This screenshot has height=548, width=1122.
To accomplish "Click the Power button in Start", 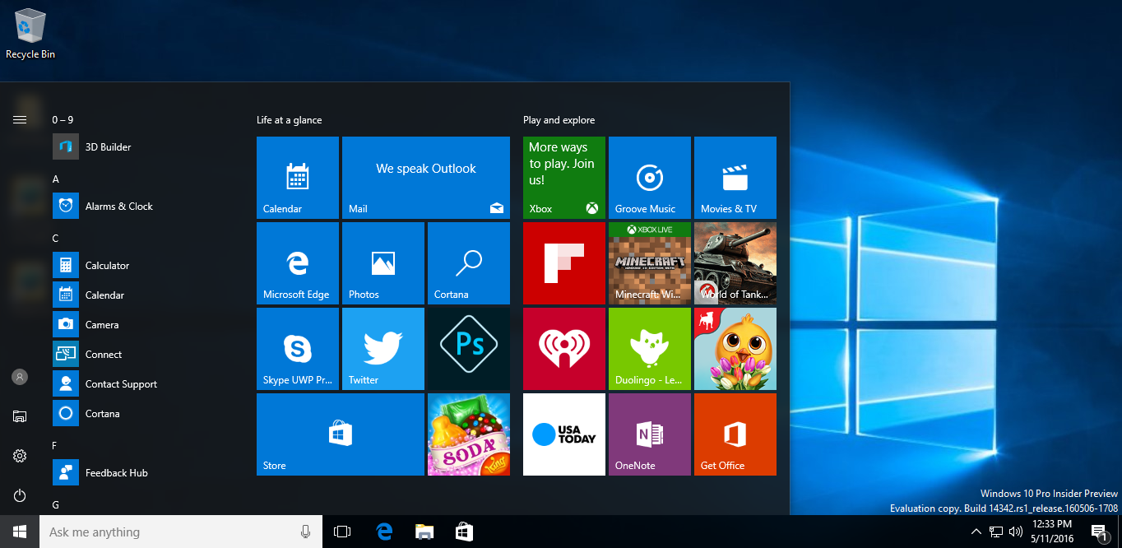I will 20,495.
